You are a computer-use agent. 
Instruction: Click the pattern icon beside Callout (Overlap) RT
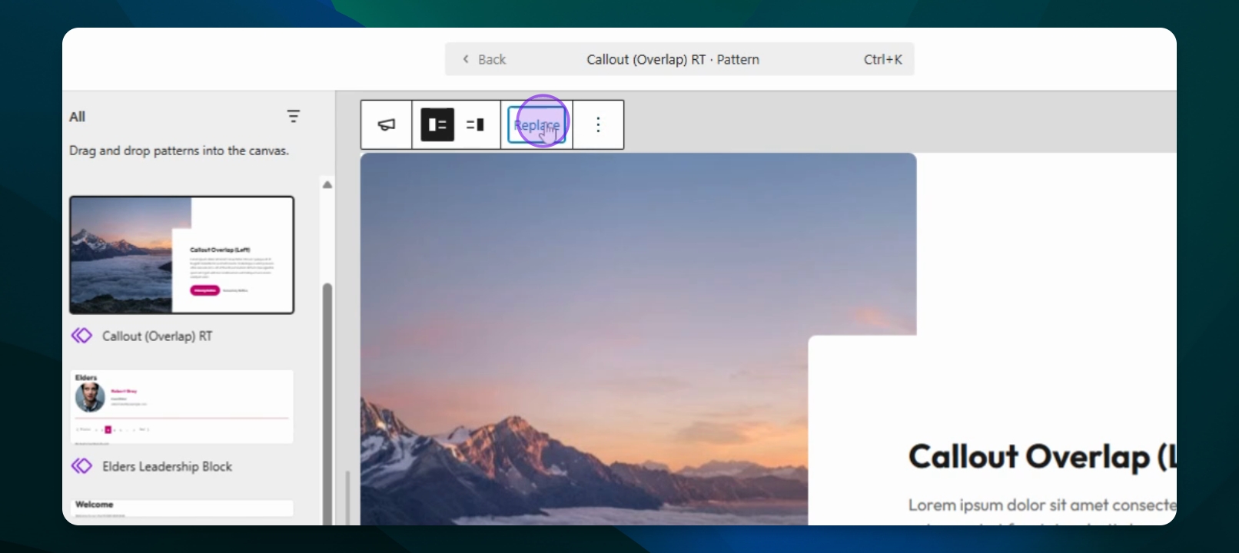coord(81,336)
